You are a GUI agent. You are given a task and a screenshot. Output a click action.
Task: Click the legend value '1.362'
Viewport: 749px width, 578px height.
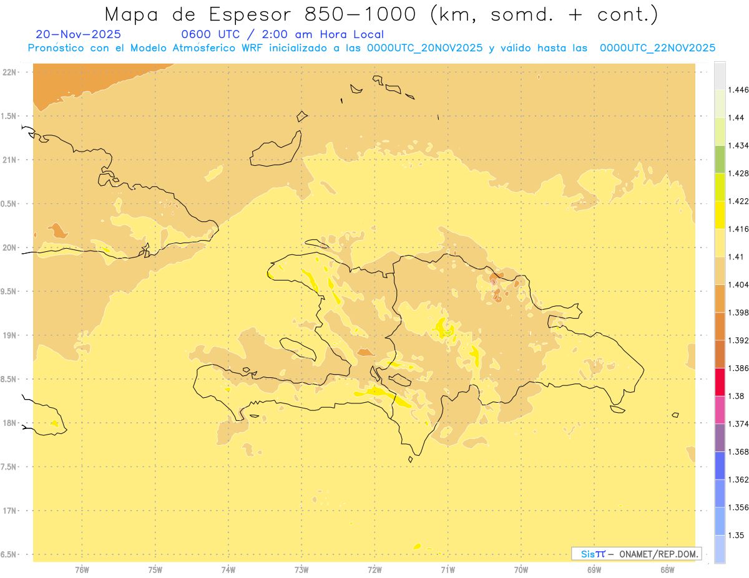[x=739, y=479]
